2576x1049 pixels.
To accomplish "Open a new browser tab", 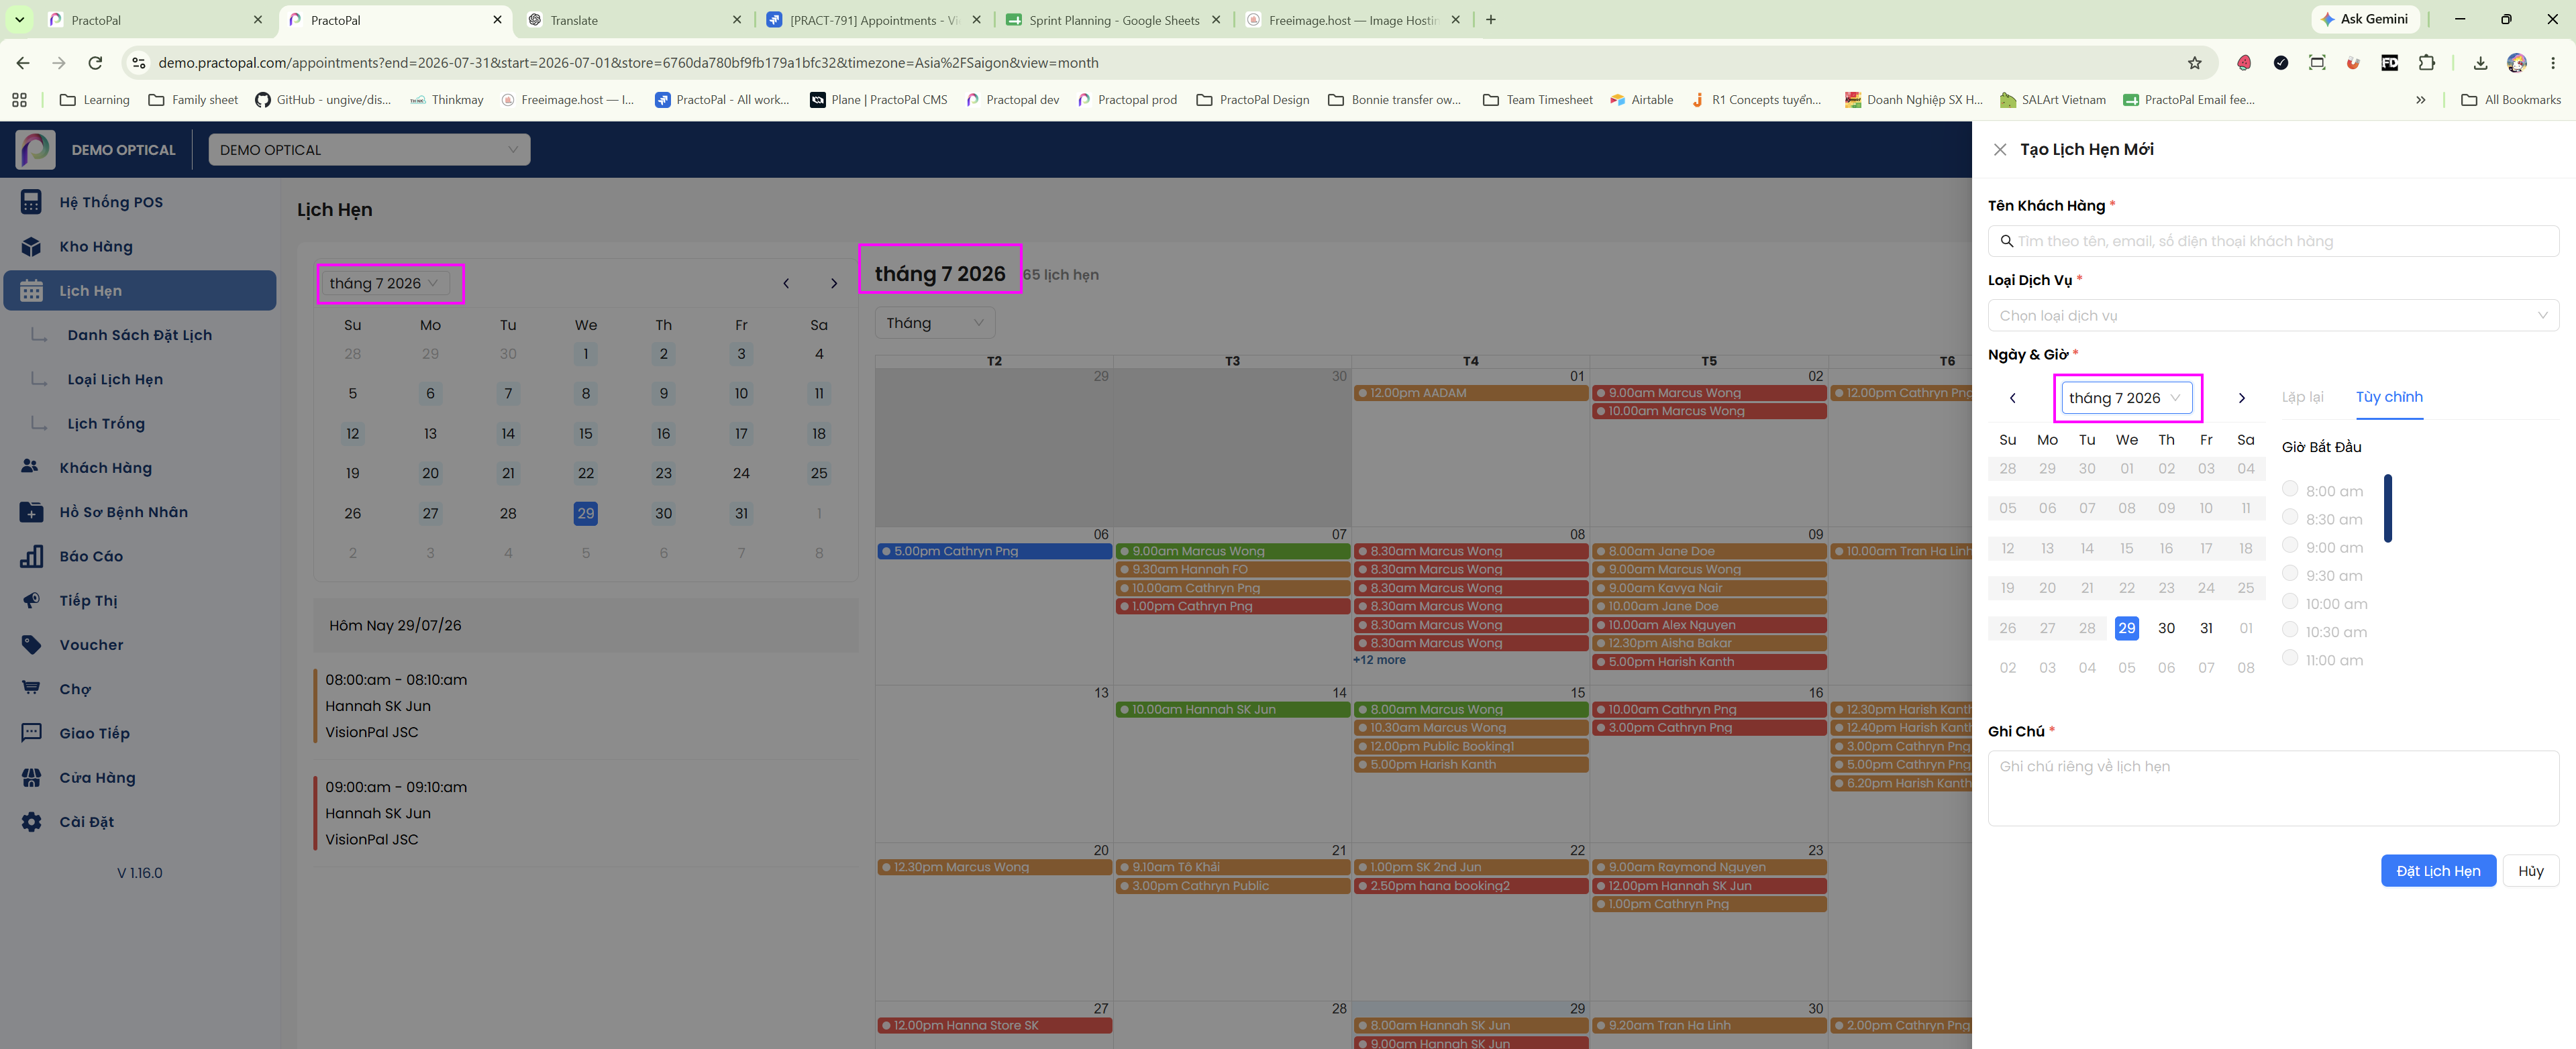I will [x=1490, y=19].
